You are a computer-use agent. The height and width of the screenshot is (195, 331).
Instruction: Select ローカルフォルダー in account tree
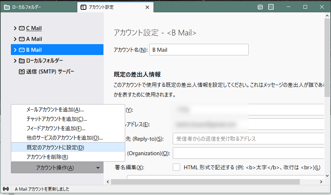(x=57, y=61)
